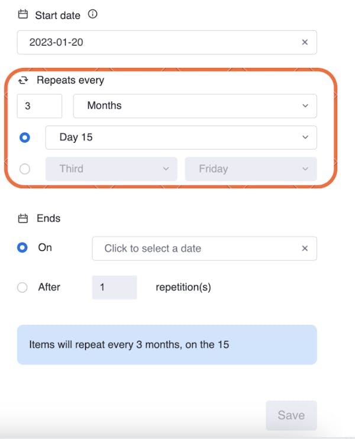
Task: Clear the Ends date field
Action: point(305,248)
